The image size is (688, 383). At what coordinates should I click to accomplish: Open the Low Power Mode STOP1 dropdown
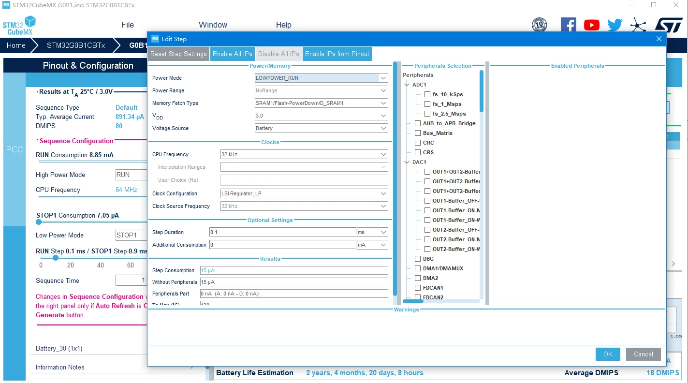tap(131, 235)
